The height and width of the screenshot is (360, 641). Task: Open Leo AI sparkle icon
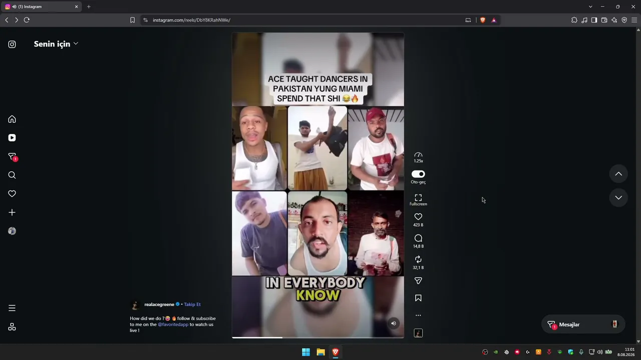coord(614,20)
